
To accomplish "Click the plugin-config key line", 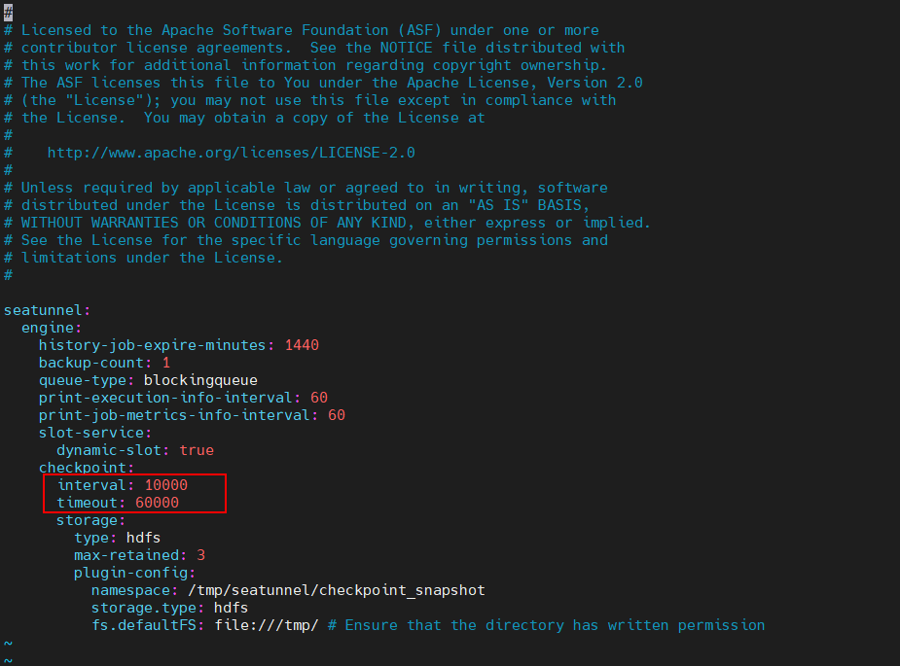I will click(x=131, y=573).
